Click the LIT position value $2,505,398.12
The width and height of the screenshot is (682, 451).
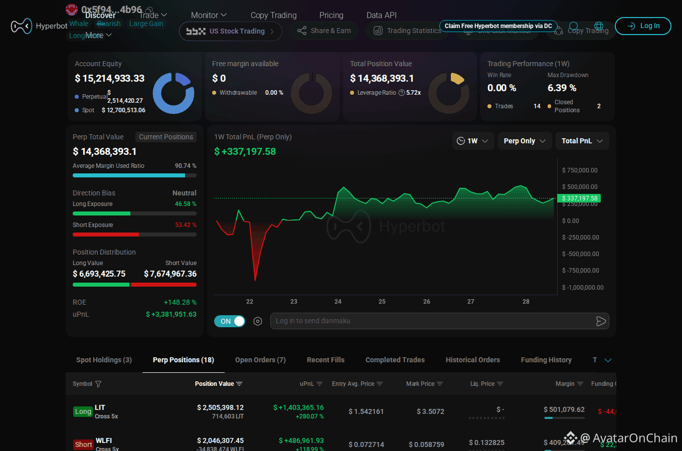220,407
